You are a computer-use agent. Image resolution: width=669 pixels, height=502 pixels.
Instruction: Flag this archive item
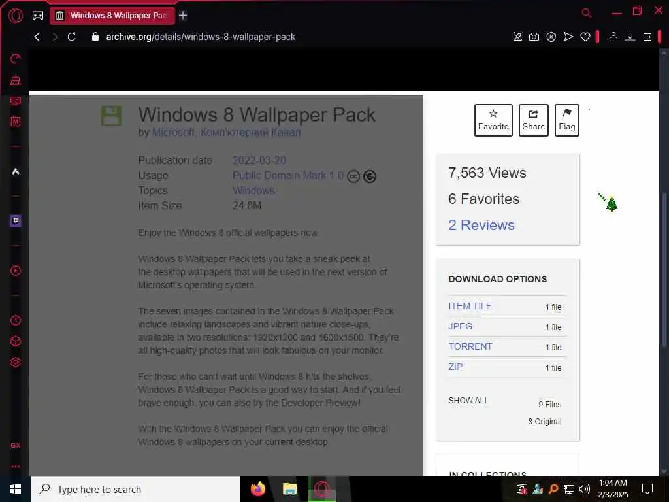coord(566,120)
